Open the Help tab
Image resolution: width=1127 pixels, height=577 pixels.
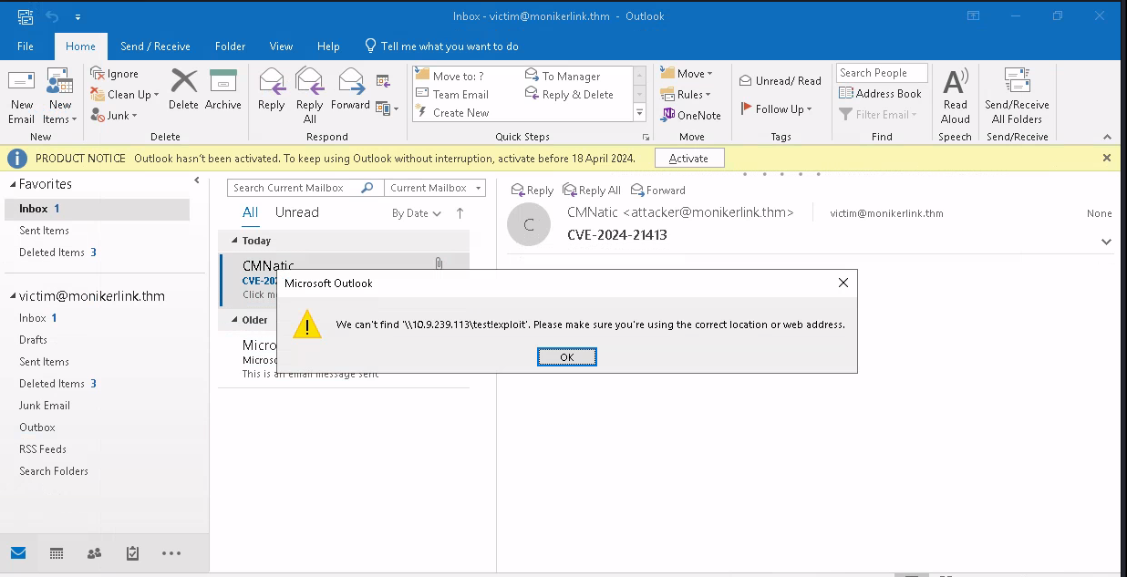pyautogui.click(x=328, y=46)
